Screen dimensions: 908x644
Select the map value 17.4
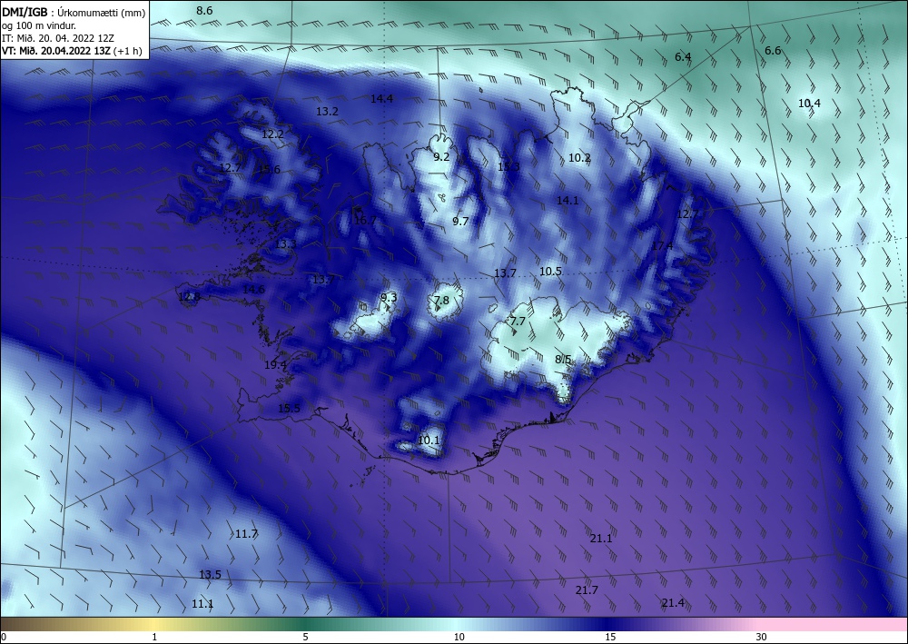663,246
